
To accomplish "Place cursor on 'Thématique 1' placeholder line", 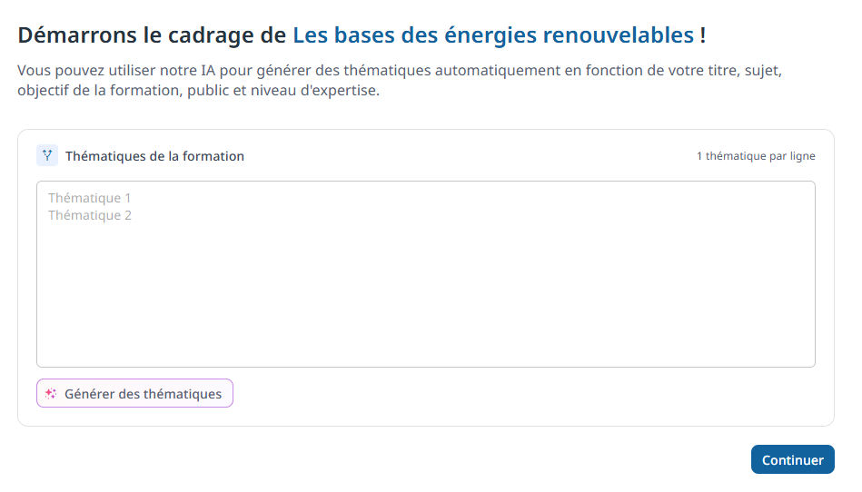I will pyautogui.click(x=90, y=198).
